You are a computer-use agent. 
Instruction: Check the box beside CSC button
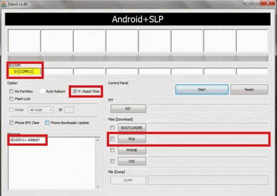112,161
